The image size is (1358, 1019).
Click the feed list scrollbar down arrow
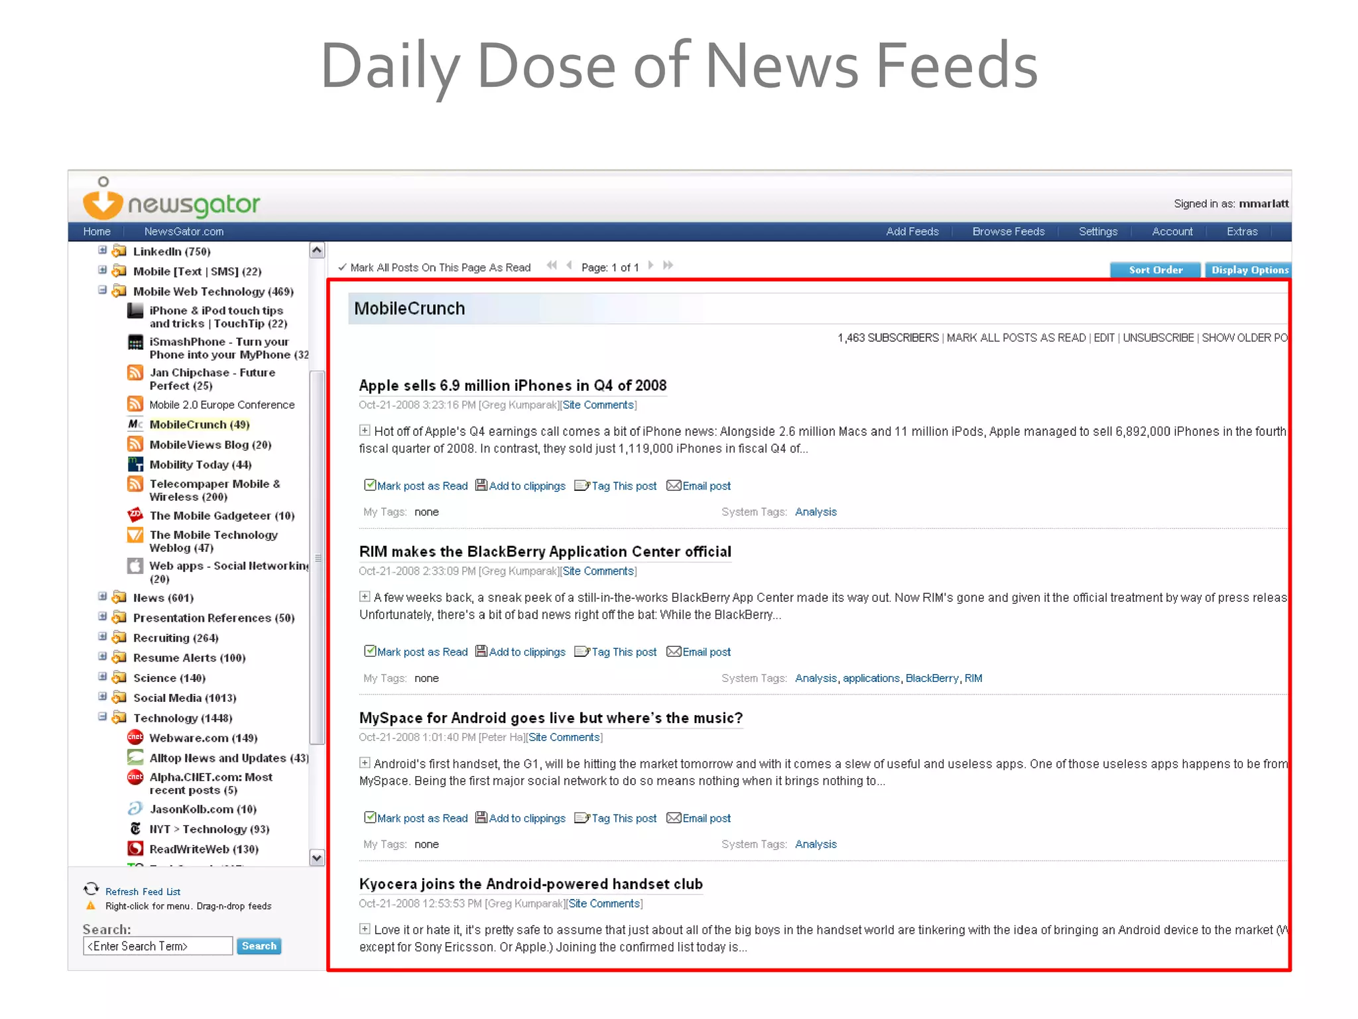[317, 858]
